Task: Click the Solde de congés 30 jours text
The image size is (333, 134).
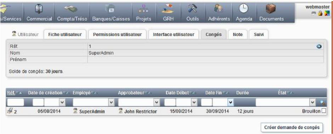Action: pyautogui.click(x=36, y=71)
